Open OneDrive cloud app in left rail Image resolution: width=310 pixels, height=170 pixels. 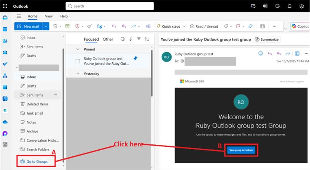point(5,122)
